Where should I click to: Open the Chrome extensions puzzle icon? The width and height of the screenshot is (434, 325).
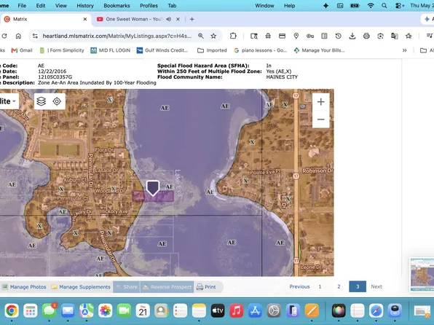pos(233,36)
